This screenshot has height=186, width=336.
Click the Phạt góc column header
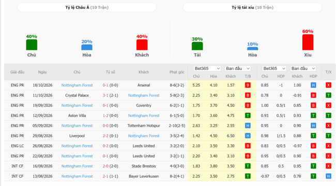[177, 72]
